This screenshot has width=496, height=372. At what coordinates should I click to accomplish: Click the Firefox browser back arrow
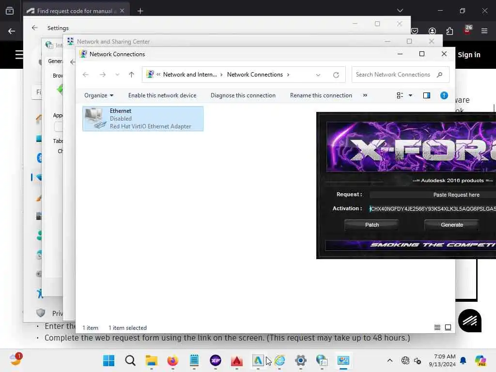12,31
